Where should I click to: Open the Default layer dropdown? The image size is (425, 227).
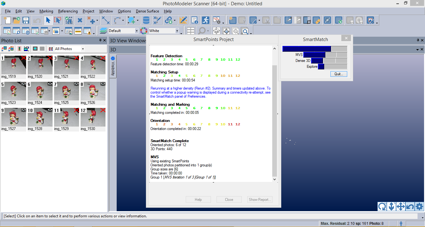click(136, 31)
